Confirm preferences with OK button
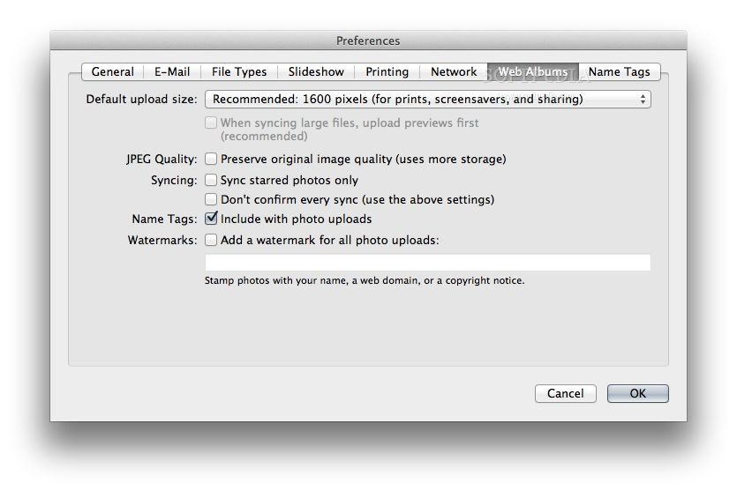The width and height of the screenshot is (737, 491). click(x=638, y=393)
